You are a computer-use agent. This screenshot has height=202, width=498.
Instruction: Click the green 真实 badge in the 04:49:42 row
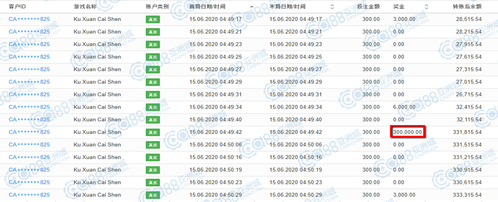[152, 132]
